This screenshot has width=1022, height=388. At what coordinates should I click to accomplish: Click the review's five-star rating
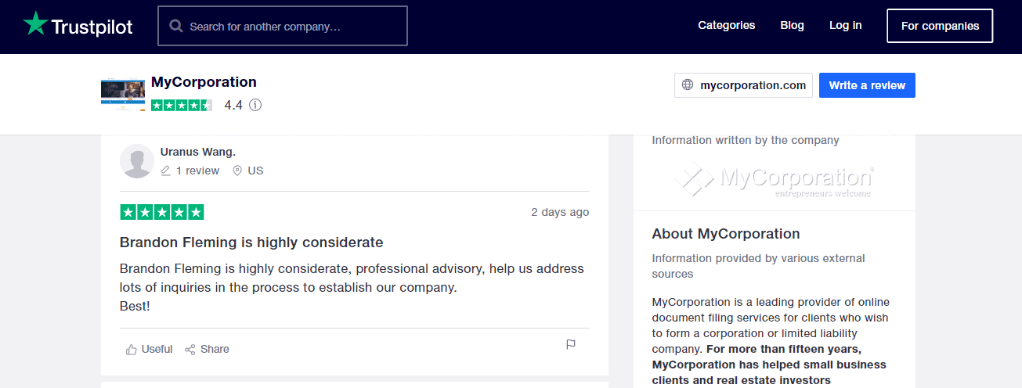162,212
